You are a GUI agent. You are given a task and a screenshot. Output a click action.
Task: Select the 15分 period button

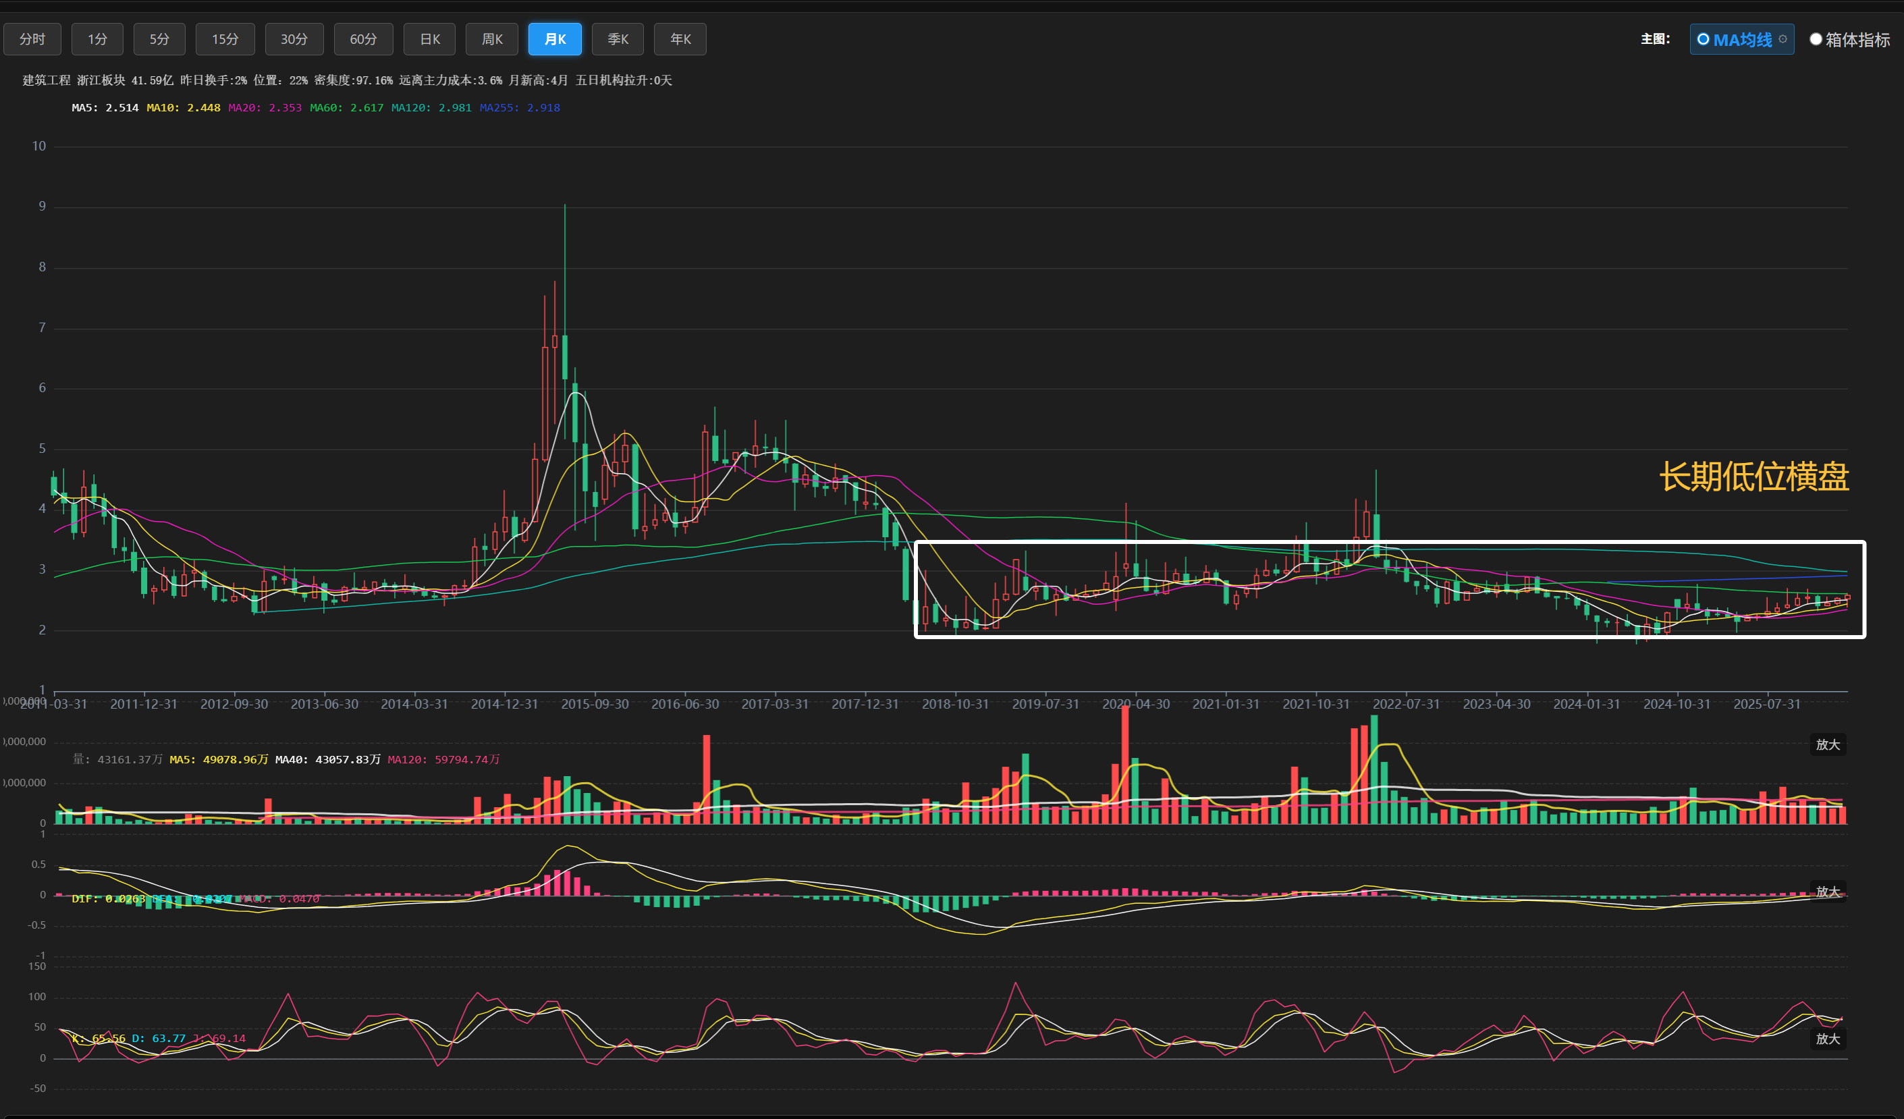coord(225,39)
